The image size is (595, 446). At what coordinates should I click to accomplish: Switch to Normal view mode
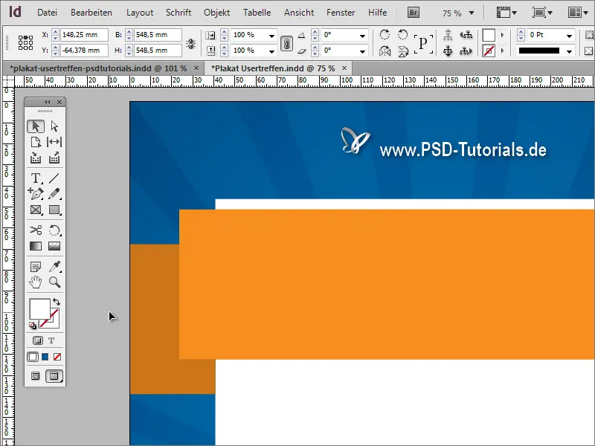[x=35, y=376]
